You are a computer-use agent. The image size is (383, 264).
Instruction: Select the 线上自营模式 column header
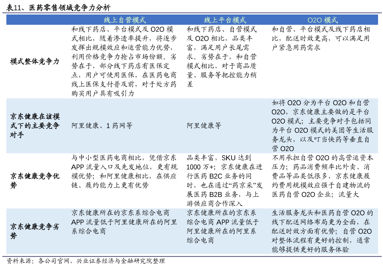[125, 20]
